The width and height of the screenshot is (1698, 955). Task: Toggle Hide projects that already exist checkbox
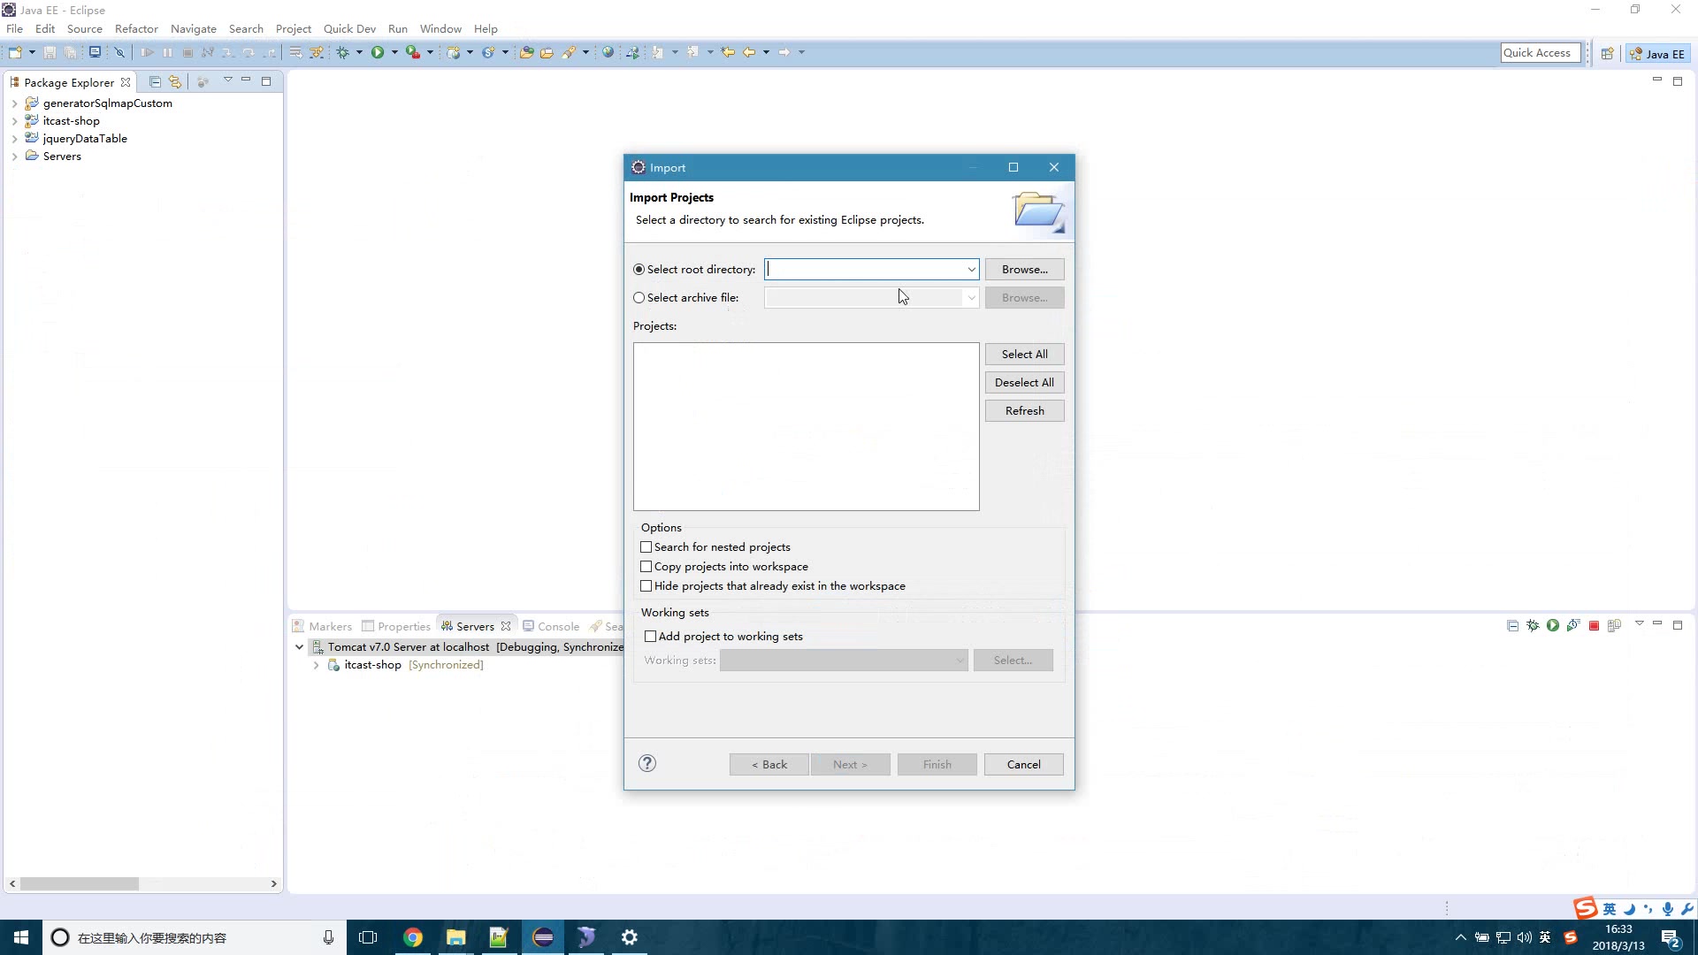pos(646,585)
